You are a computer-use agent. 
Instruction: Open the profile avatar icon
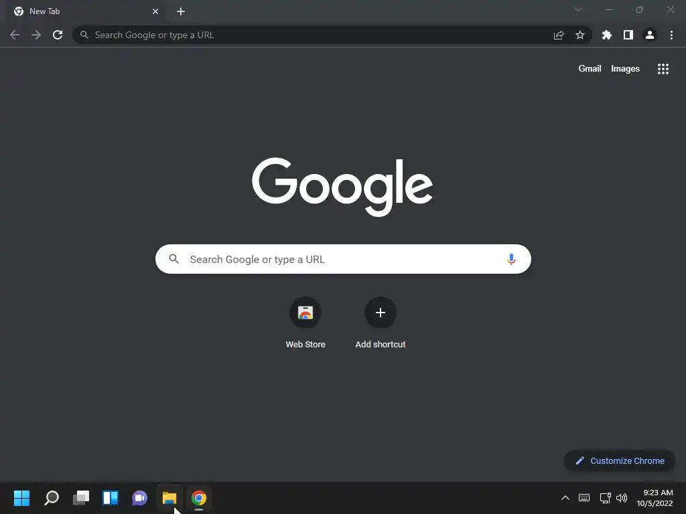(650, 35)
